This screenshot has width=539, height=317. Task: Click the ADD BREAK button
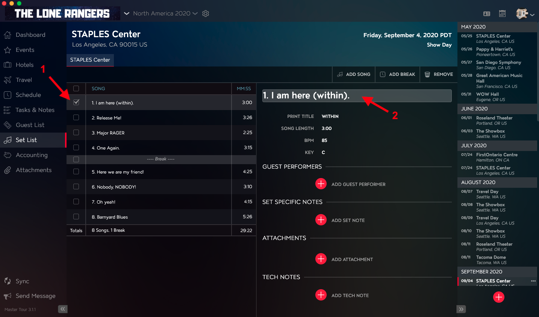[398, 74]
